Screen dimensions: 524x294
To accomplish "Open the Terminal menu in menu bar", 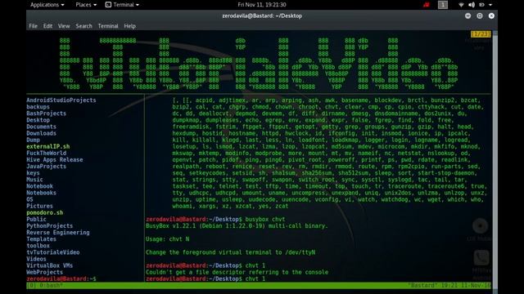I will pyautogui.click(x=108, y=26).
